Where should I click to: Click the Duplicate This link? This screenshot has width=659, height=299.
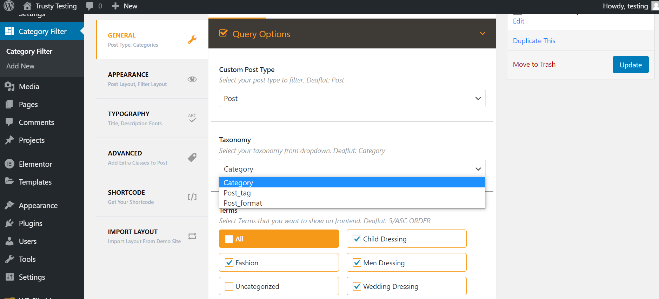(534, 41)
